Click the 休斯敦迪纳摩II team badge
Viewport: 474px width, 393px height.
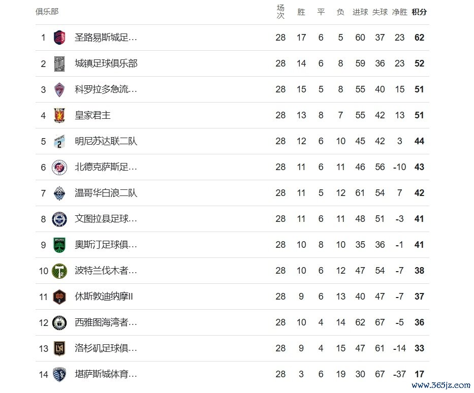(59, 297)
